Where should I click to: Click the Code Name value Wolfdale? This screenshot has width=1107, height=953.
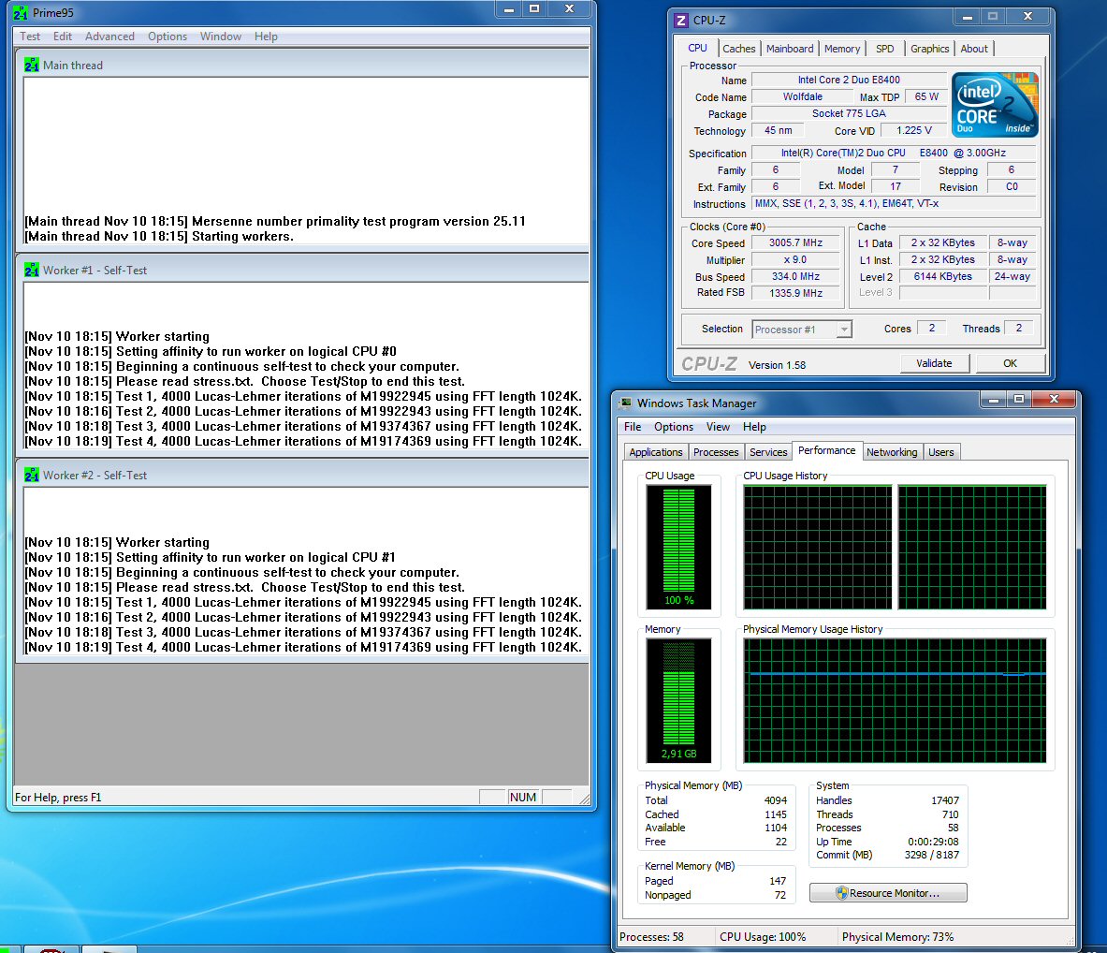[x=803, y=96]
